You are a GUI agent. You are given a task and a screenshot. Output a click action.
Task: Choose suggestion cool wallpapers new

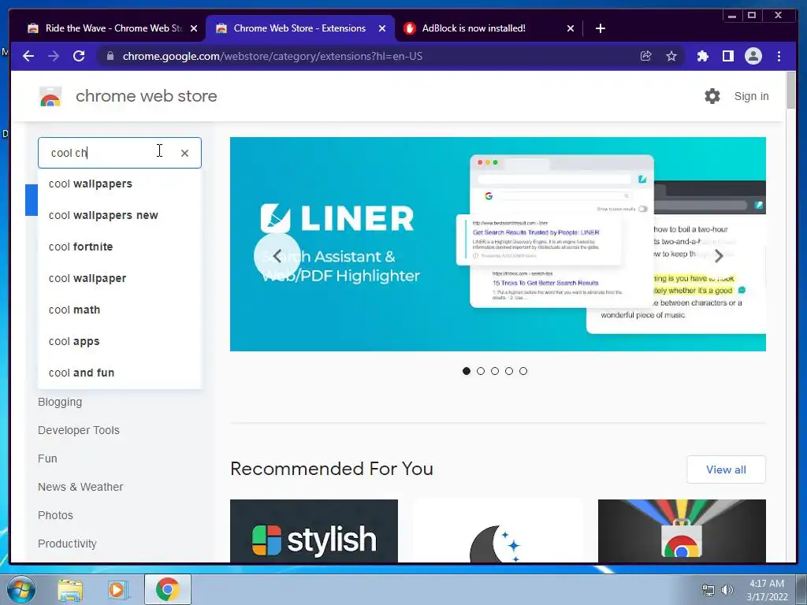[x=120, y=215]
